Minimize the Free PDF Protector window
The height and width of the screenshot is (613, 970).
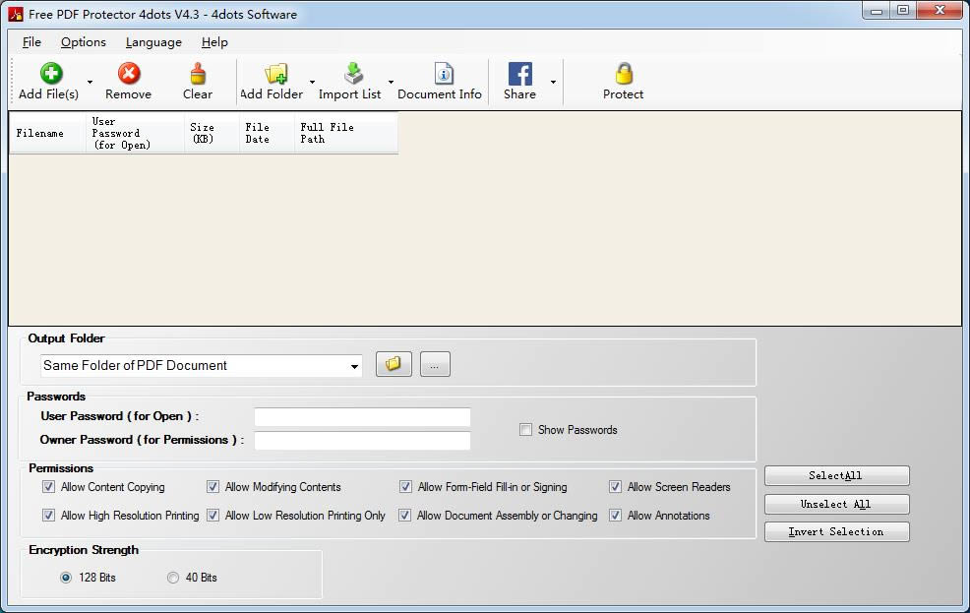pos(876,11)
